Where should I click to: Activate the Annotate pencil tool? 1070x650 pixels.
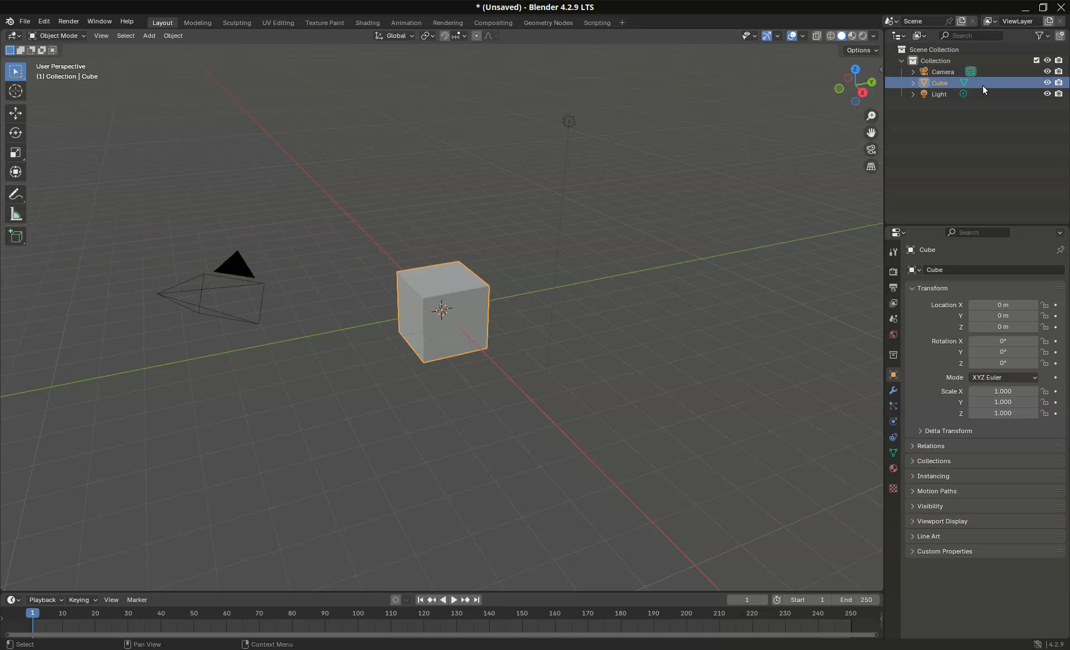coord(16,195)
